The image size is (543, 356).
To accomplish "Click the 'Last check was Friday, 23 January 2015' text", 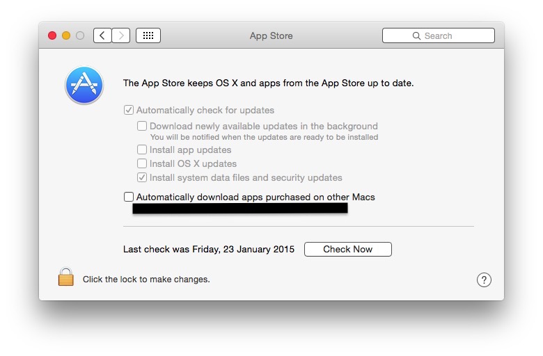I will point(209,249).
